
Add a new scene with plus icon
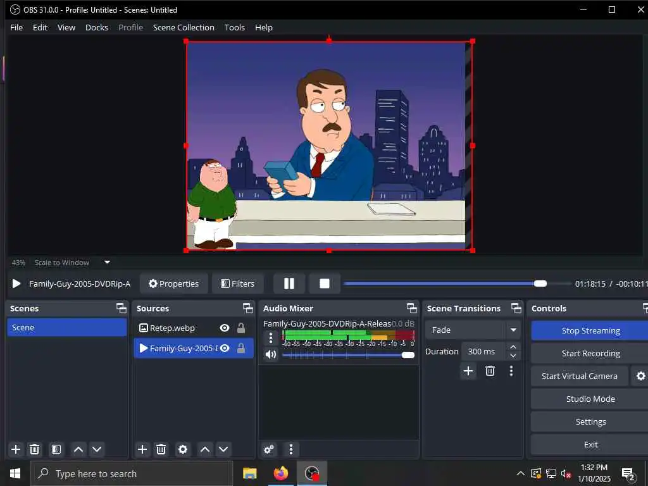tap(16, 449)
